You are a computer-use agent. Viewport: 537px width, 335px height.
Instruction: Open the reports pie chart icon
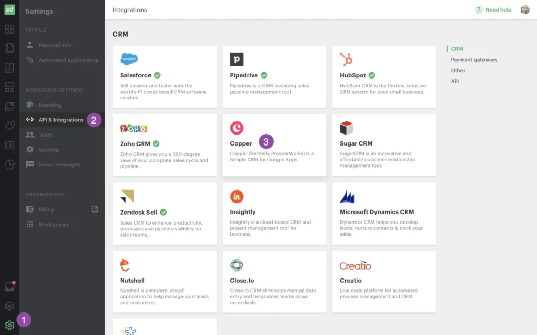(x=9, y=164)
